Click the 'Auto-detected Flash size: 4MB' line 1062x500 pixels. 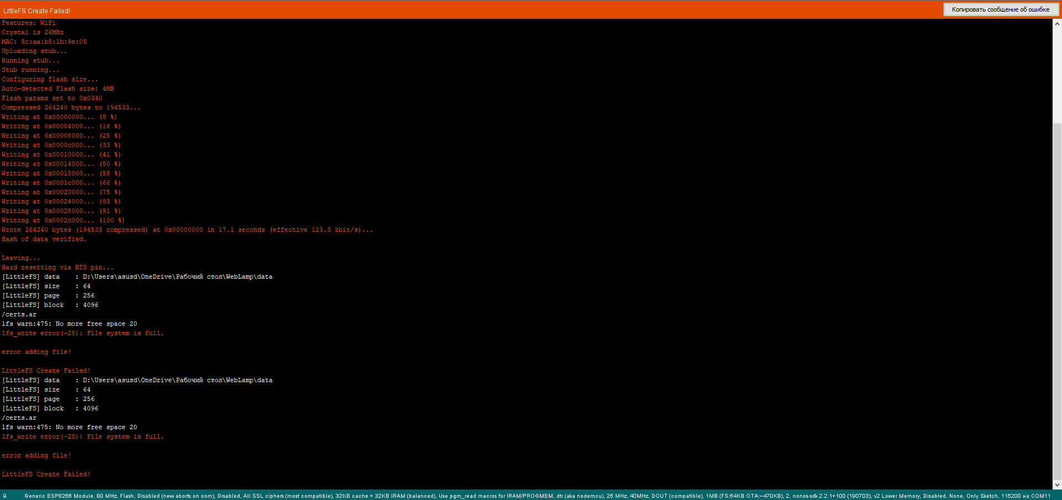click(58, 88)
